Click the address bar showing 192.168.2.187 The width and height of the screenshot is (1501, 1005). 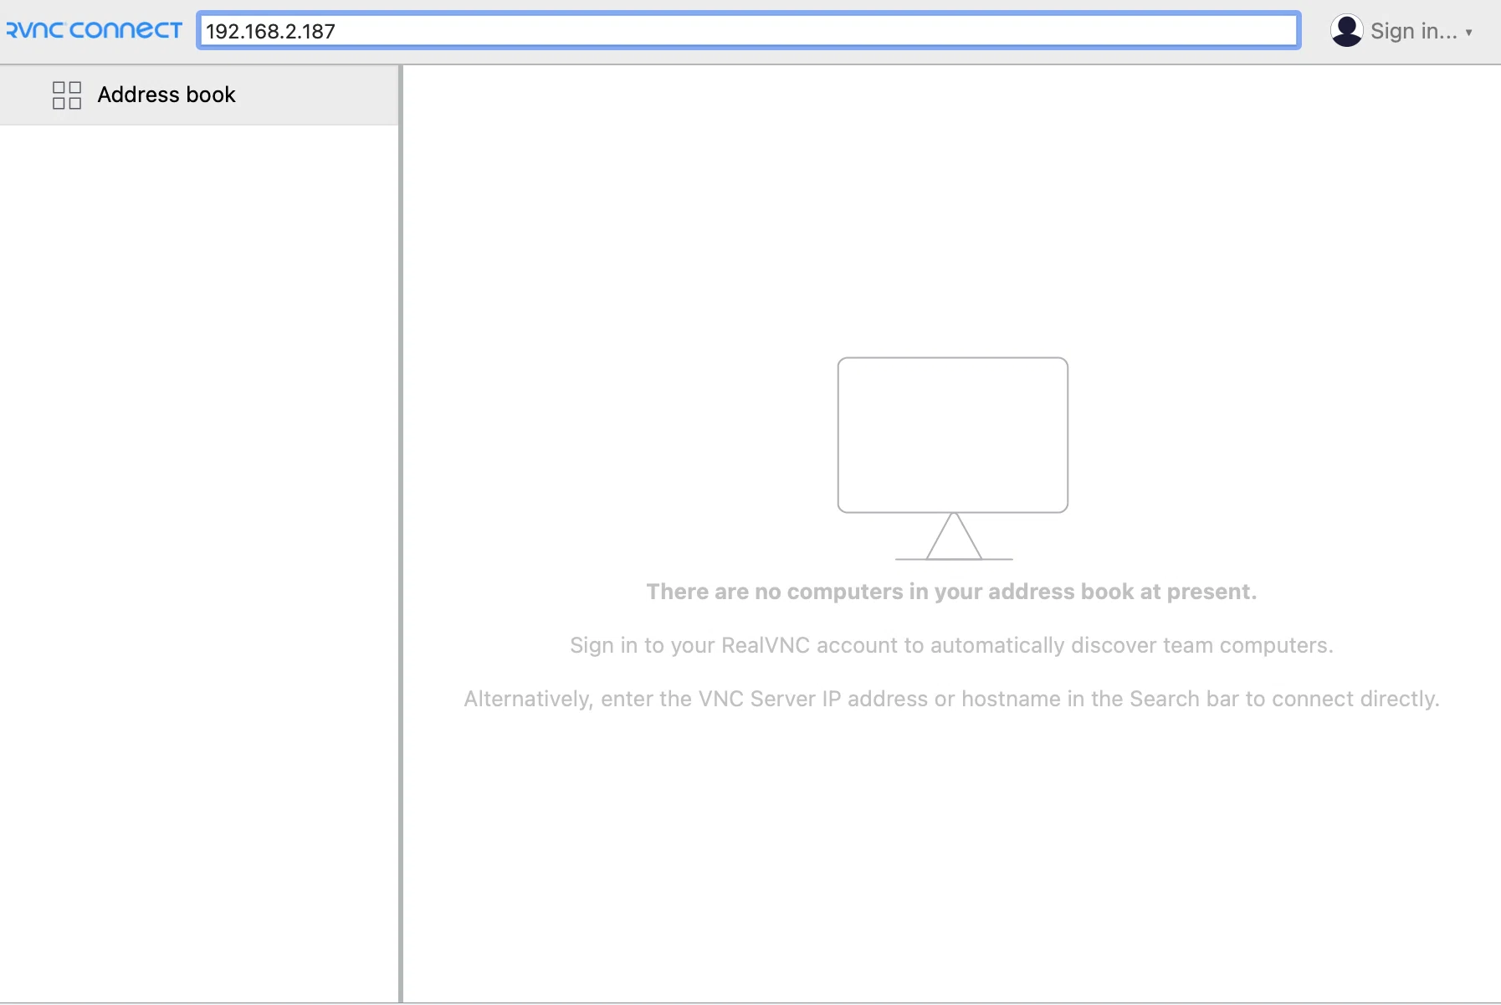click(x=748, y=31)
